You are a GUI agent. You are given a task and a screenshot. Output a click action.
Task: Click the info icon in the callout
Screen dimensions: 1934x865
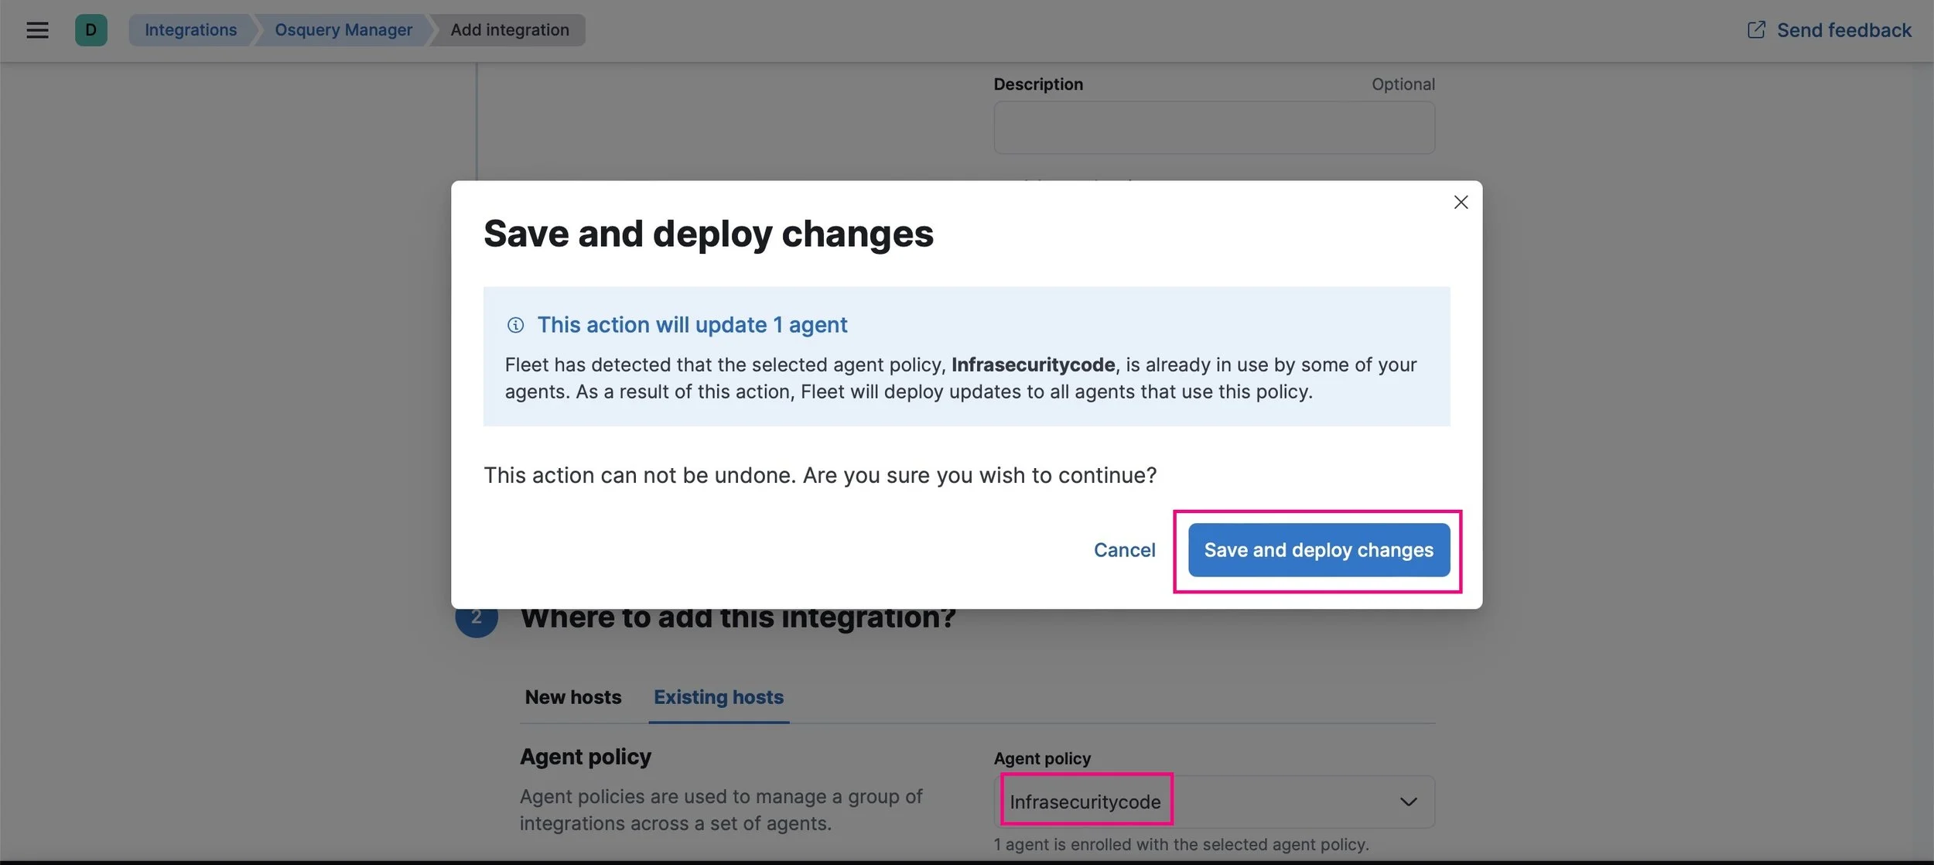[515, 325]
